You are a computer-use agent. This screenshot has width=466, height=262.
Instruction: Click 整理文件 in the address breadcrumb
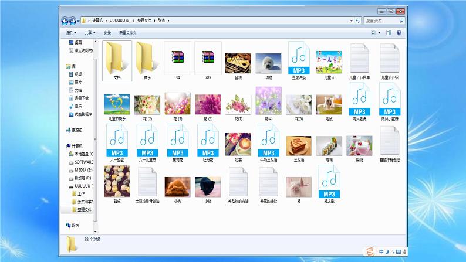pyautogui.click(x=144, y=21)
